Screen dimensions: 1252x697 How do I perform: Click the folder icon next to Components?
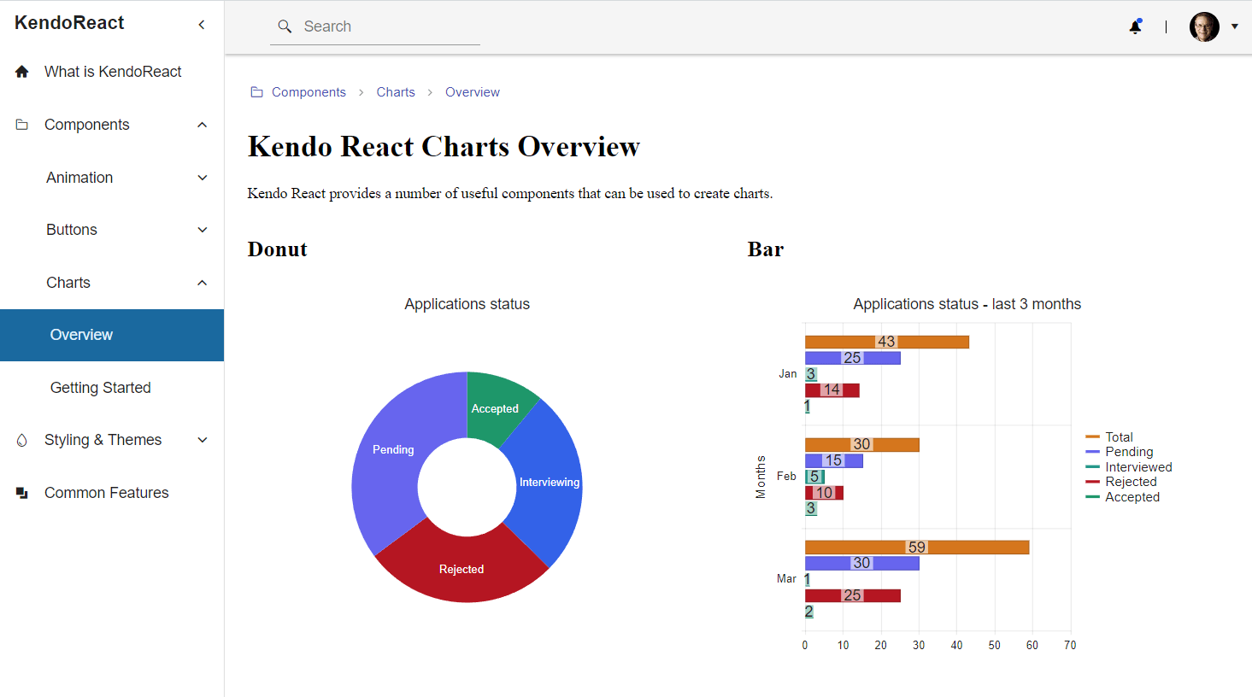click(22, 125)
